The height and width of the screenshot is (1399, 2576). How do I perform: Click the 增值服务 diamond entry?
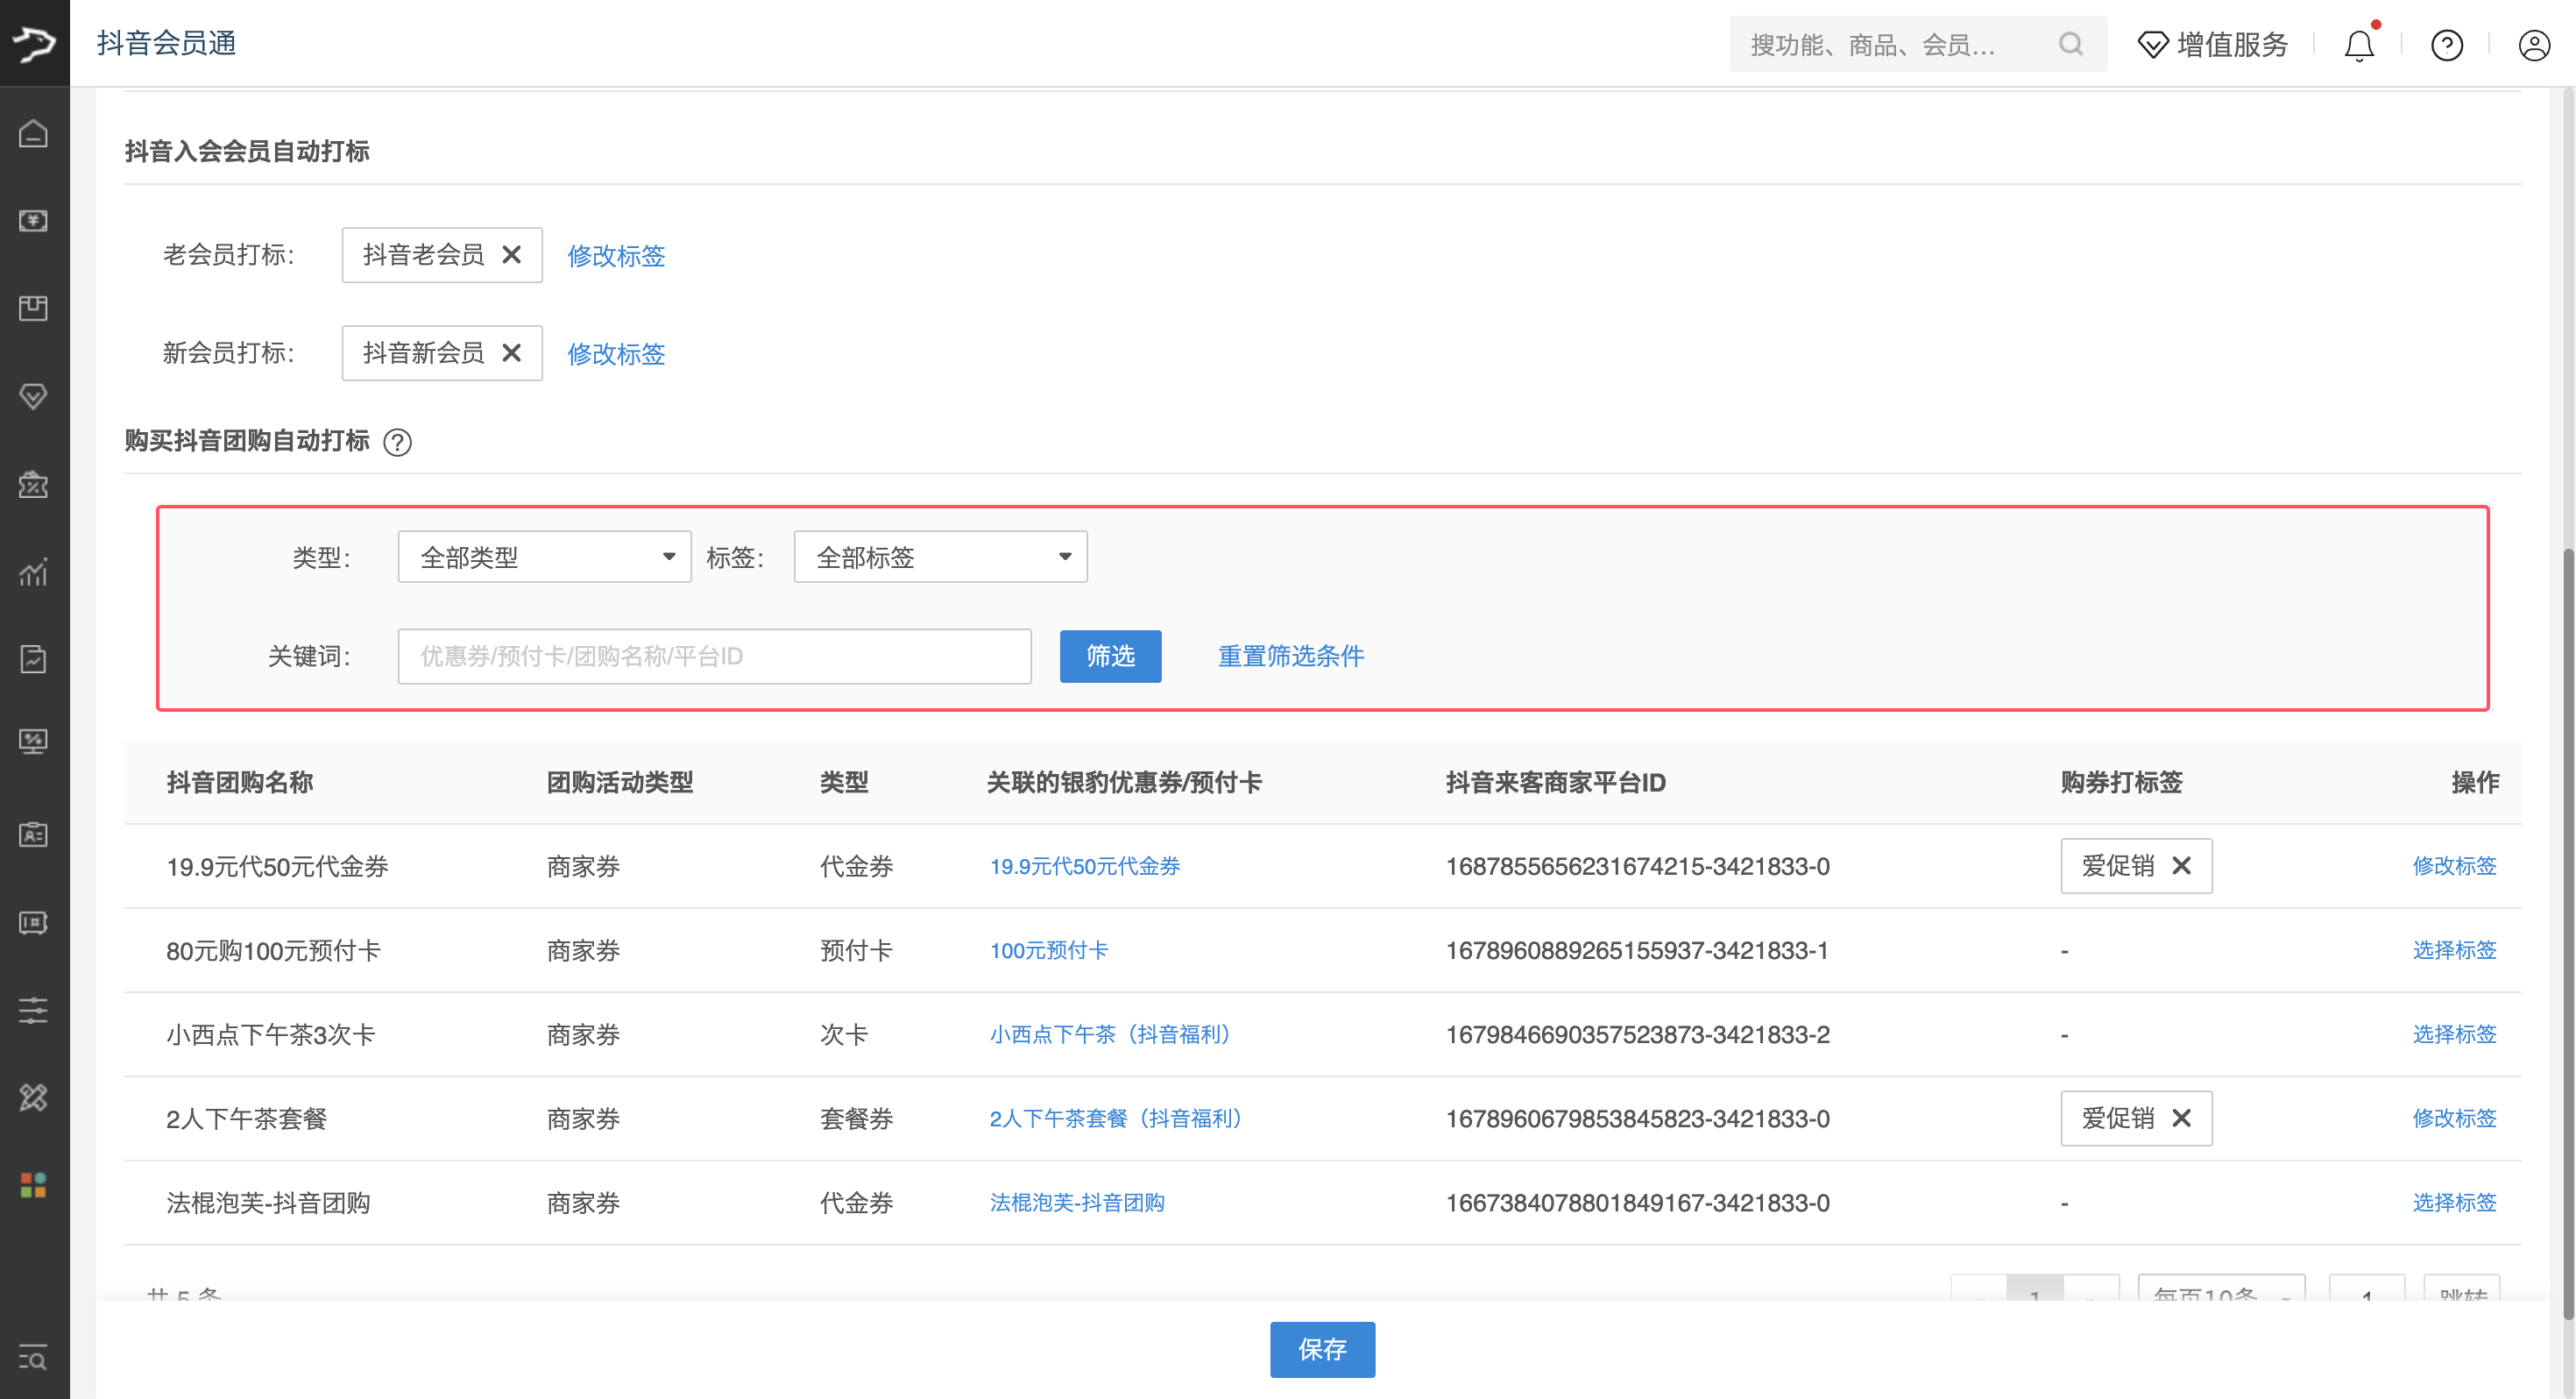click(2212, 44)
